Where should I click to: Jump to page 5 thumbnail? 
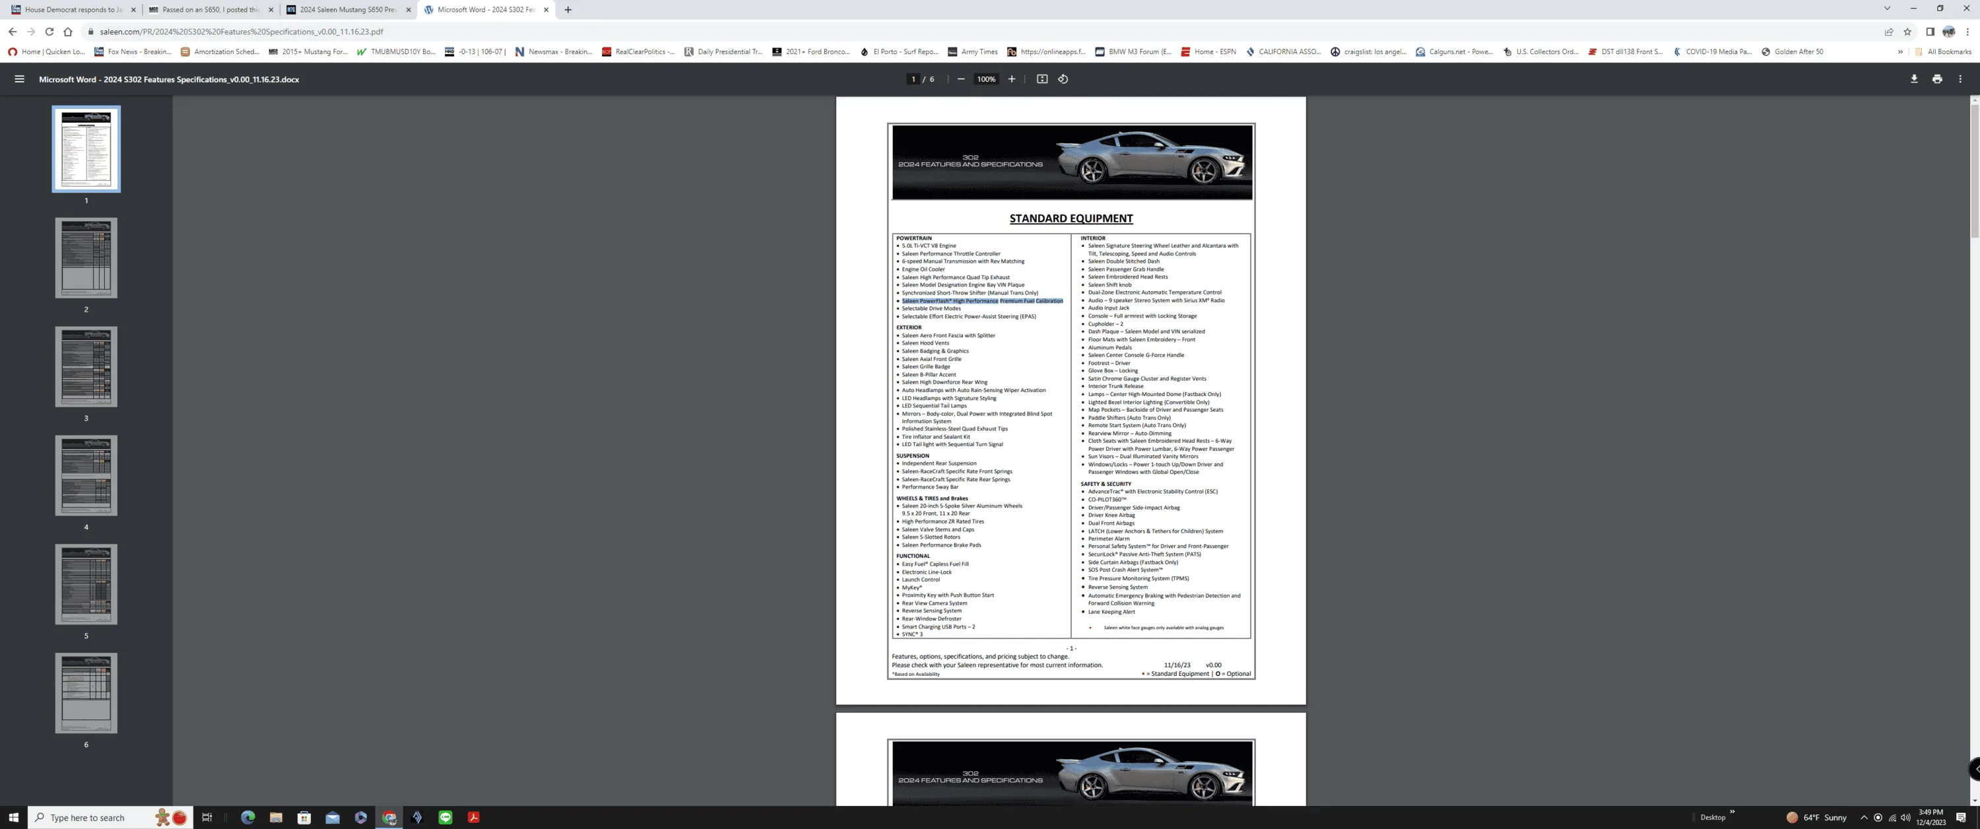click(86, 584)
